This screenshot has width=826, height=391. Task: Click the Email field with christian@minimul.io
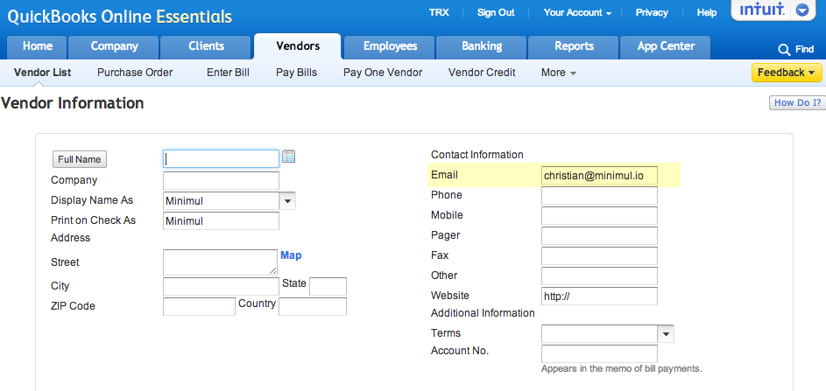pos(599,176)
